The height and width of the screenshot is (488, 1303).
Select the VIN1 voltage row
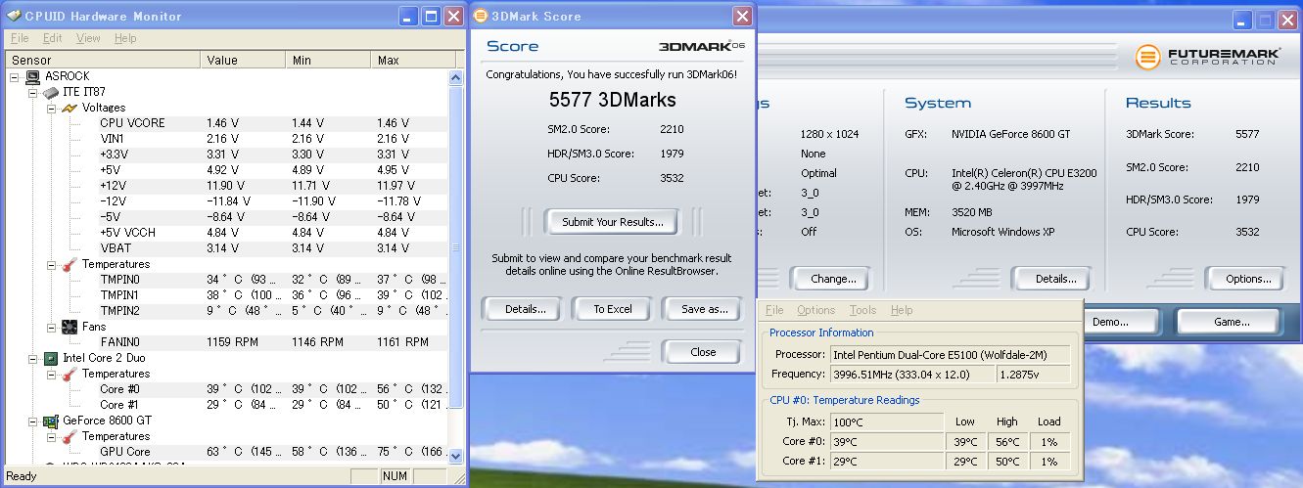[x=227, y=139]
